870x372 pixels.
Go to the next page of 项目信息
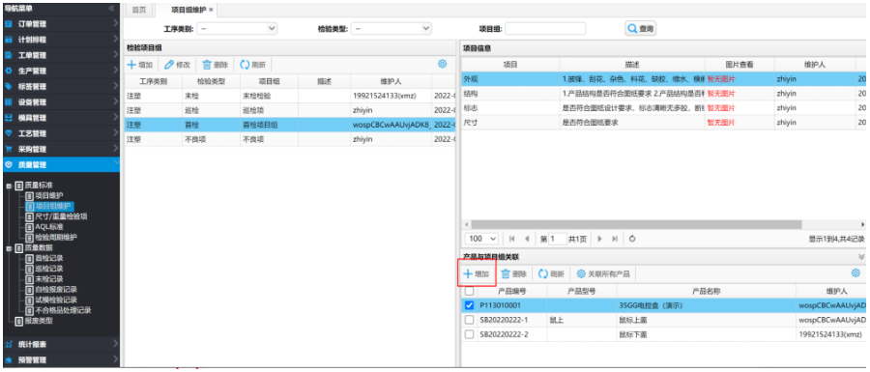599,239
